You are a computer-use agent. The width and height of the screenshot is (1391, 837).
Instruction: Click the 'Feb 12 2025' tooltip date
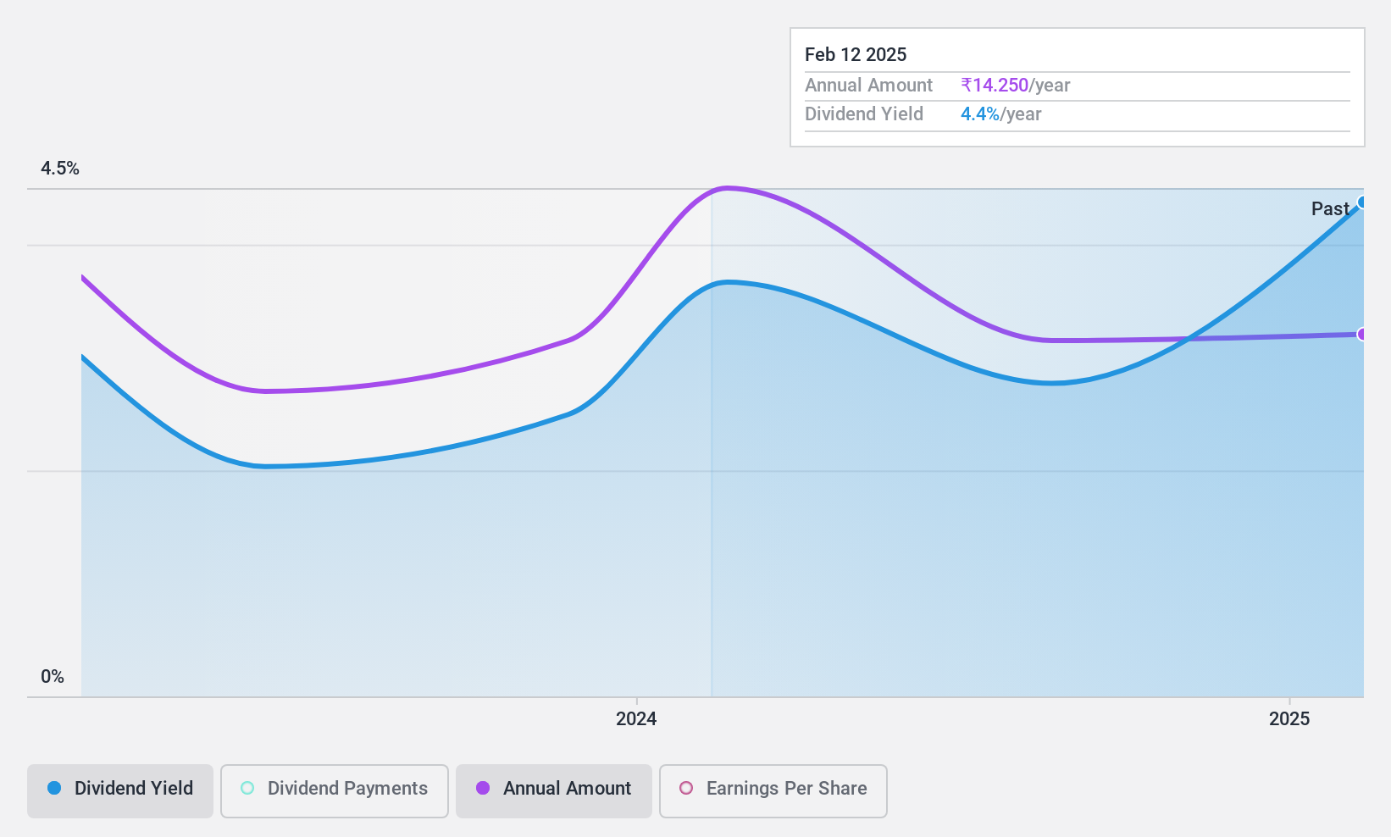pos(856,54)
